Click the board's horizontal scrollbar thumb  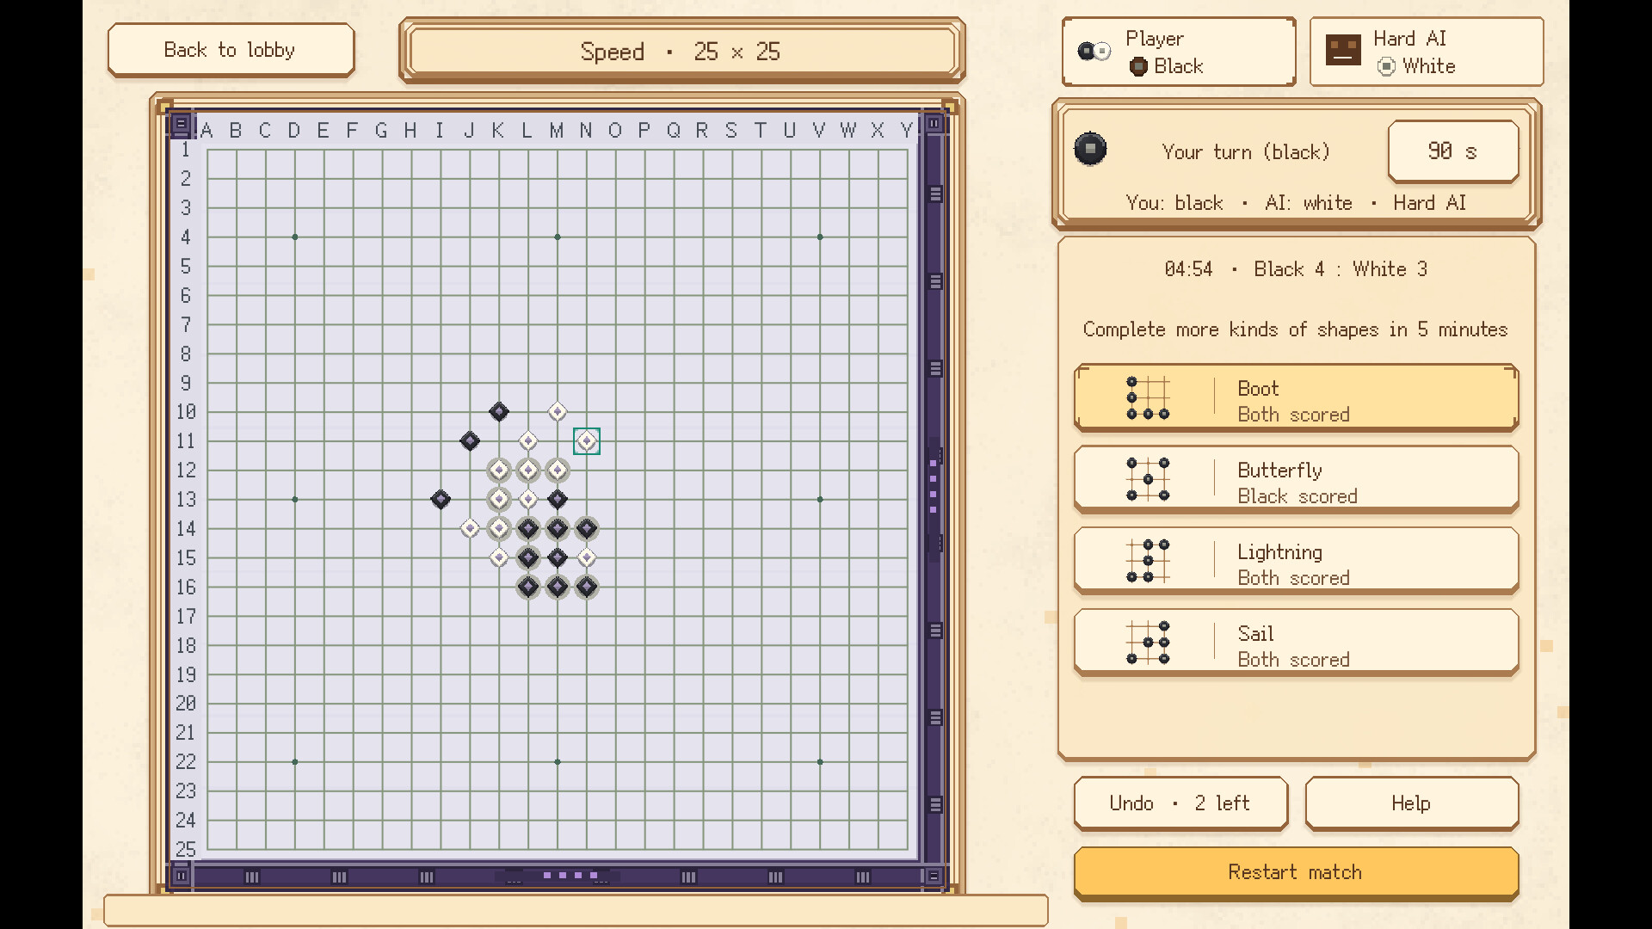tap(558, 876)
